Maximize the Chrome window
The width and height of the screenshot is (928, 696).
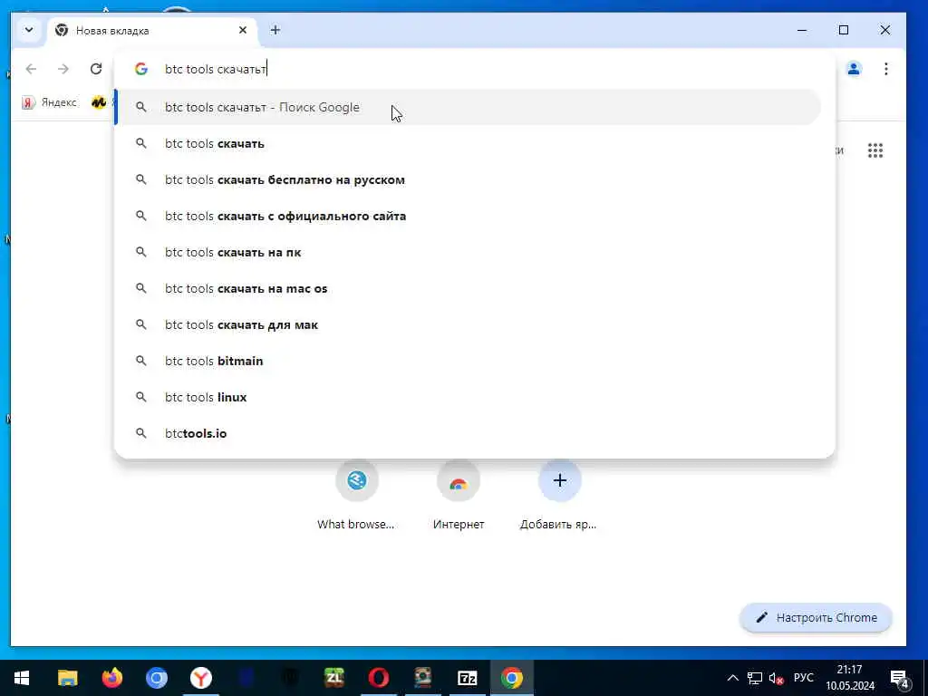point(844,30)
